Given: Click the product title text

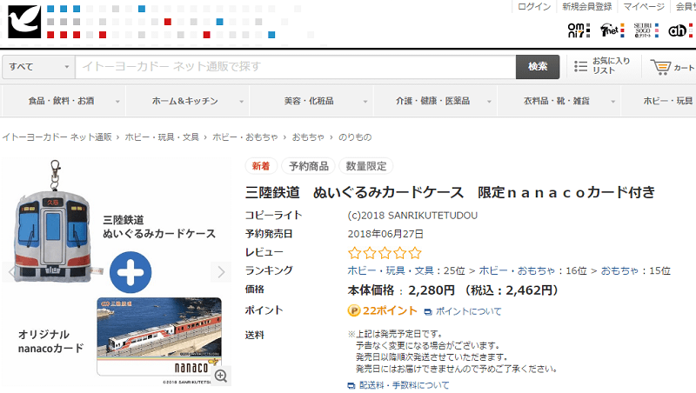Looking at the screenshot, I should click(450, 192).
